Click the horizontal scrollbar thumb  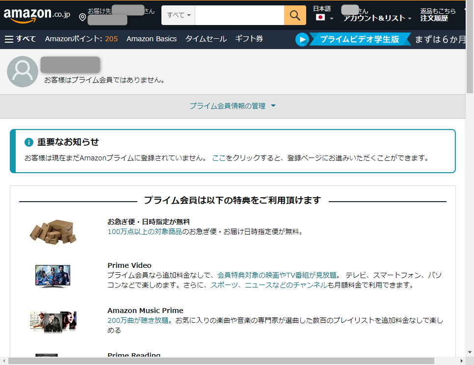221,361
